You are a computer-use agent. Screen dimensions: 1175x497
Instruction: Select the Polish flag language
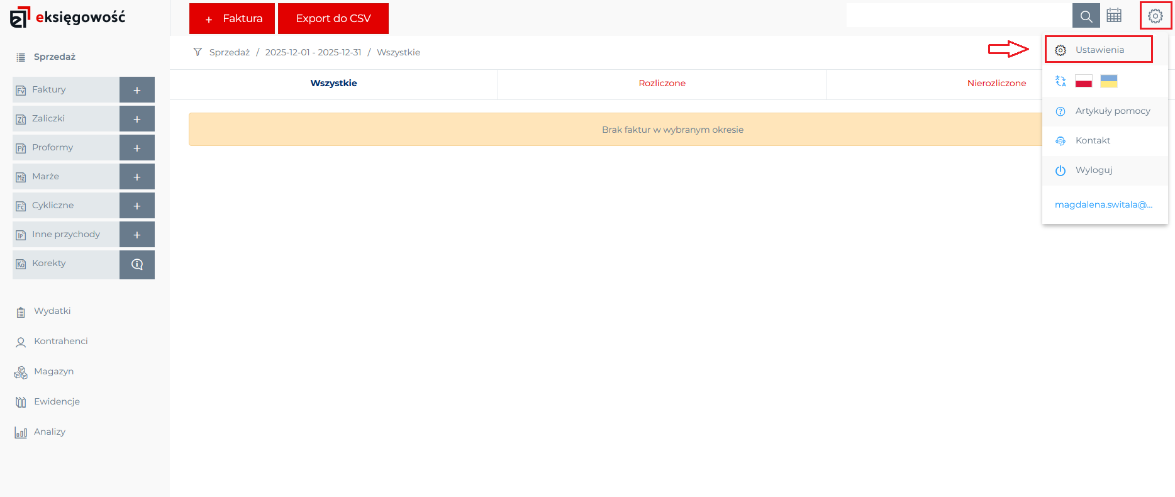point(1084,81)
